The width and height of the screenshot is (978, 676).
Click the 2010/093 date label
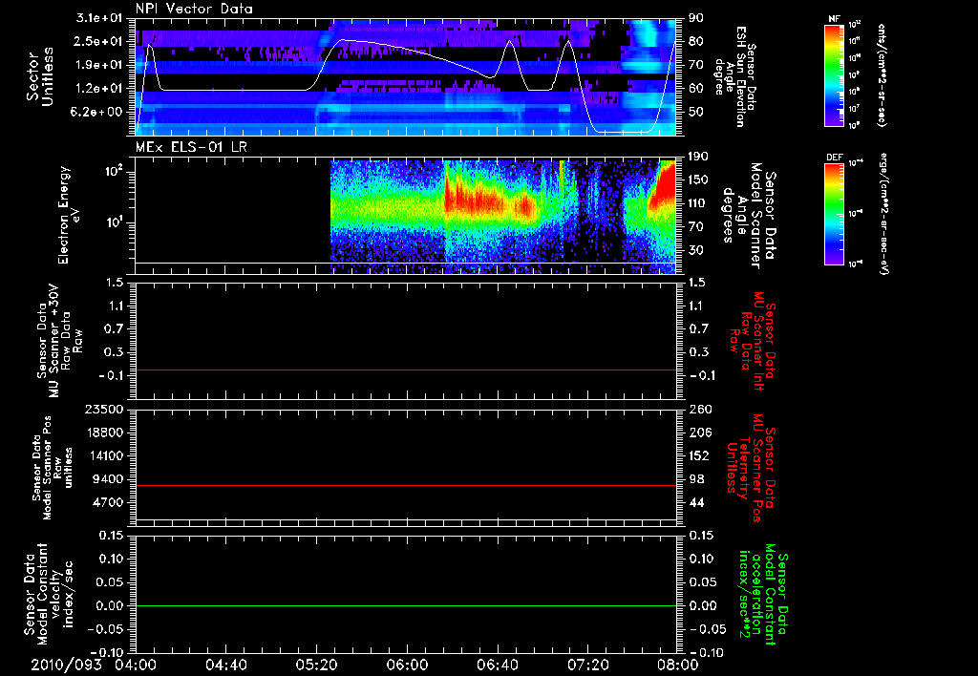(66, 665)
